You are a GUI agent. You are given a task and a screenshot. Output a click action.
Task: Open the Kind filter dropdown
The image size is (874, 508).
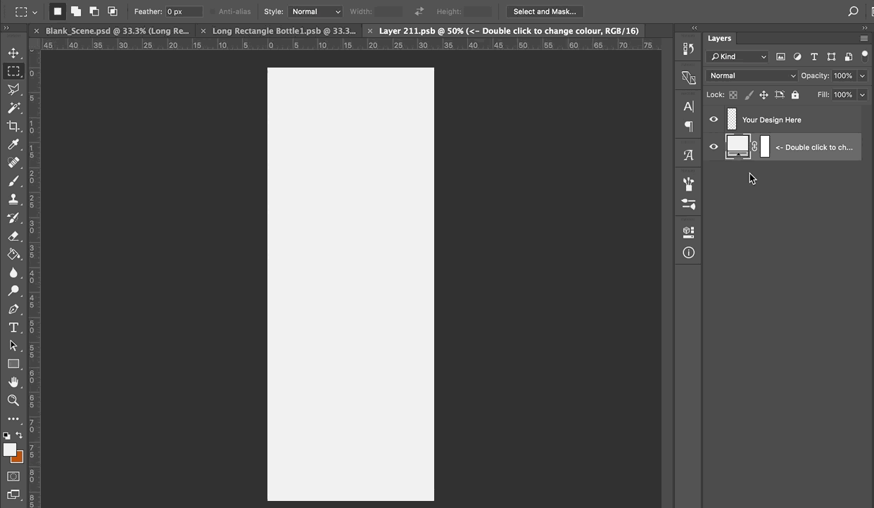[x=737, y=56]
